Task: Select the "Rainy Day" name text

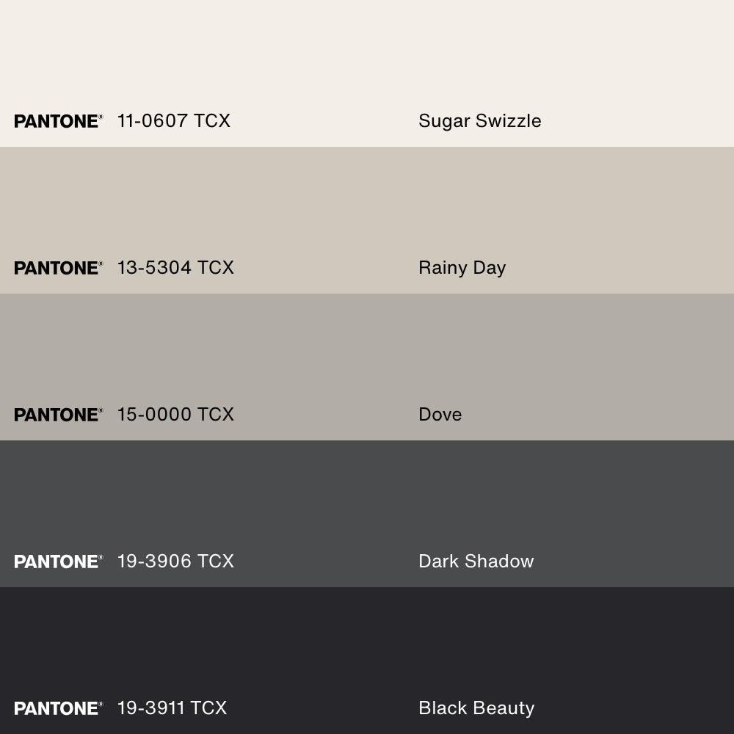Action: [x=462, y=268]
